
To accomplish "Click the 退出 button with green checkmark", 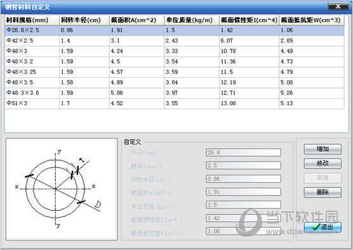I will pos(323,227).
